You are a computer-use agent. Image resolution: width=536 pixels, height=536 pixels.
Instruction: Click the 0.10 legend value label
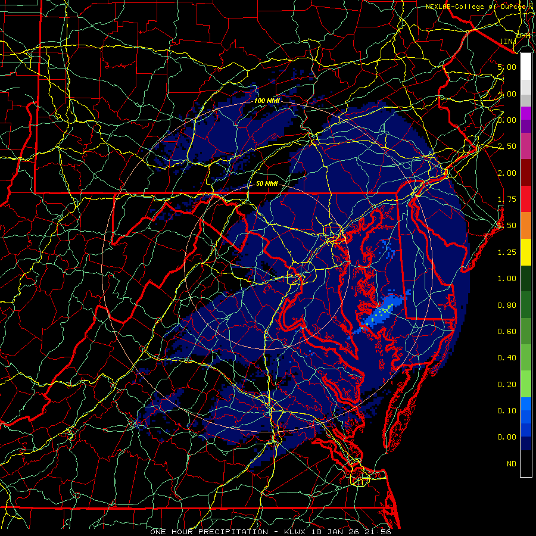pos(507,411)
